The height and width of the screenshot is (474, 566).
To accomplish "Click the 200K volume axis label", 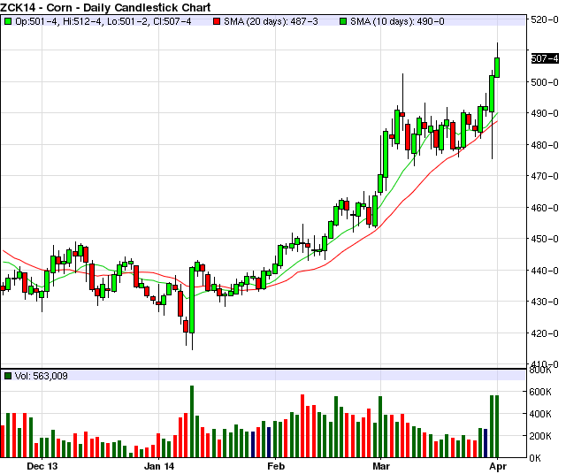I will (x=540, y=436).
